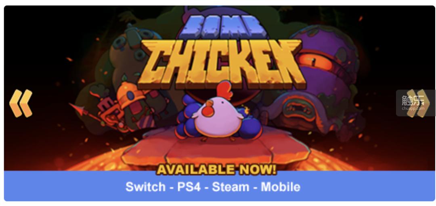Select the Switch platform text
This screenshot has width=436, height=206.
[145, 187]
